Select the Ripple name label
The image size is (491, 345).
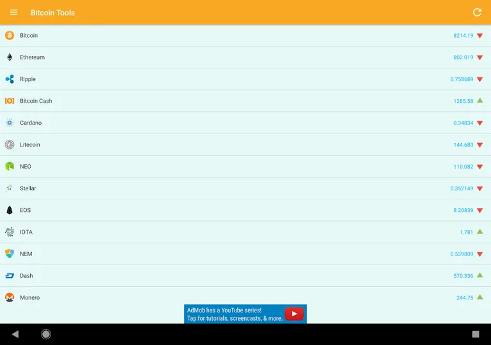click(x=28, y=79)
